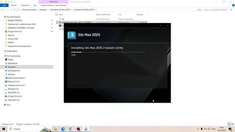235x132 pixels.
Task: Toggle the select-all files checkbox
Action: [x=56, y=14]
